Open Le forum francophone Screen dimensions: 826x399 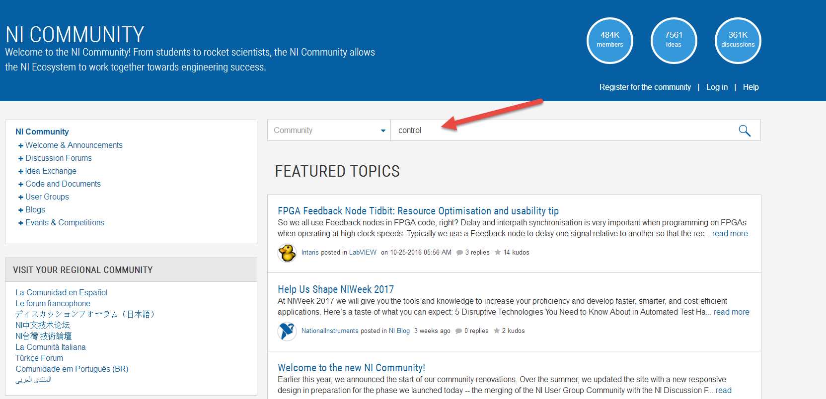(53, 303)
